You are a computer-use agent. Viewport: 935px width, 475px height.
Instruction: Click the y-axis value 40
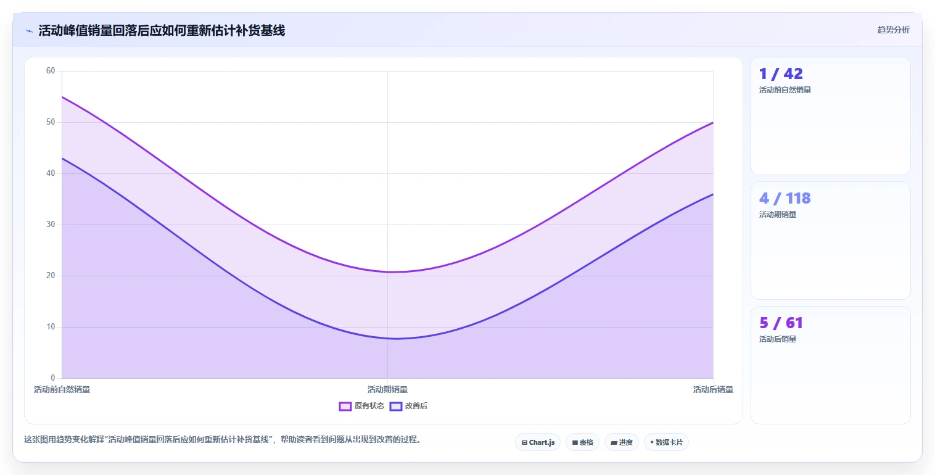click(51, 173)
